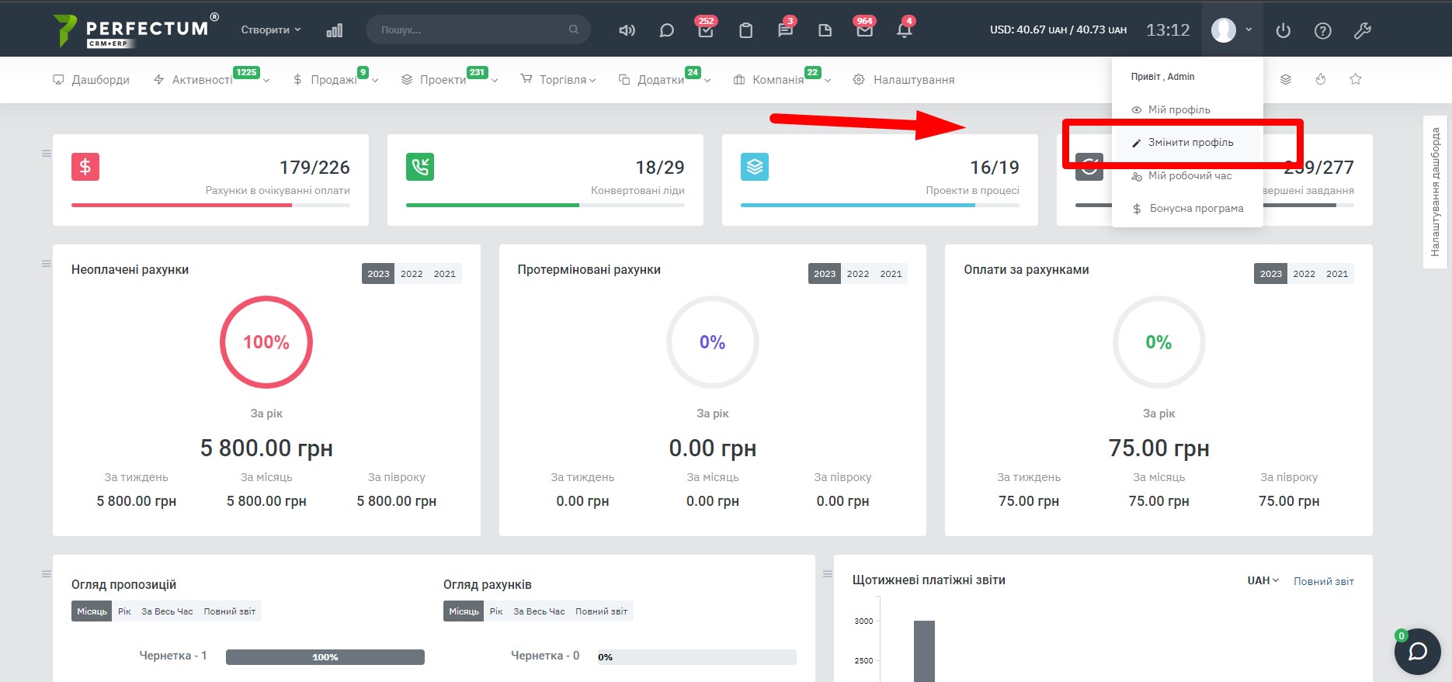This screenshot has width=1452, height=682.
Task: Open Налаштування дашборда side tab
Action: [1435, 192]
